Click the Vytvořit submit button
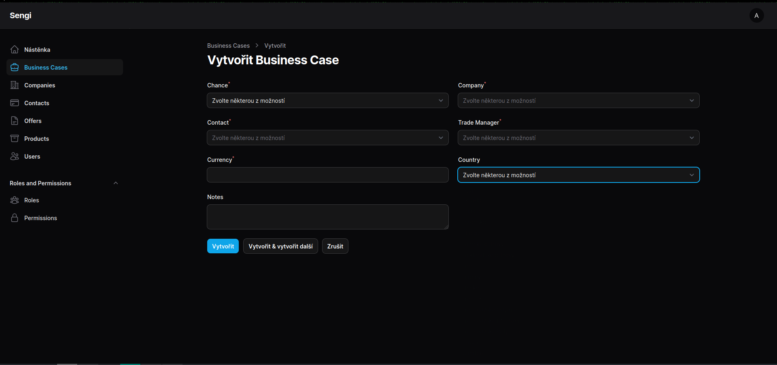Screen dimensions: 777x365 pyautogui.click(x=223, y=246)
